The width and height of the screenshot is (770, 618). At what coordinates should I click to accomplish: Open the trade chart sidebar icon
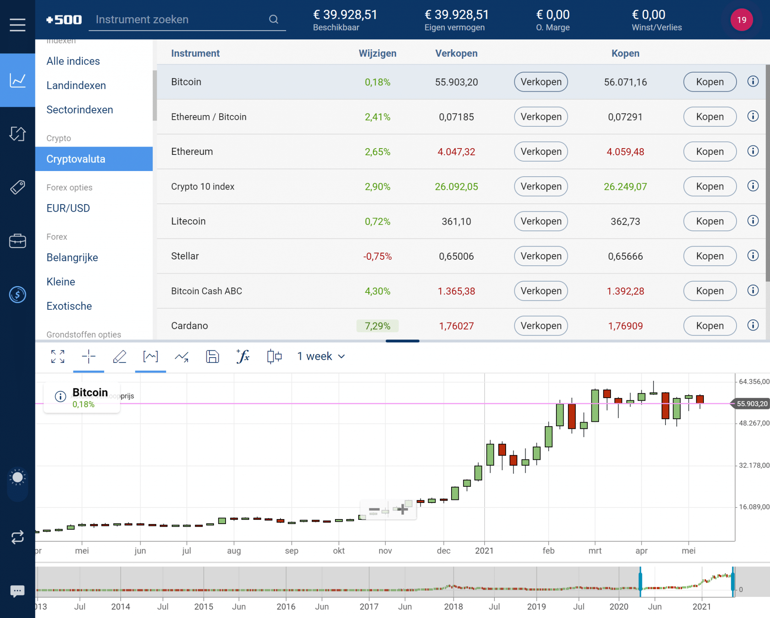tap(17, 80)
